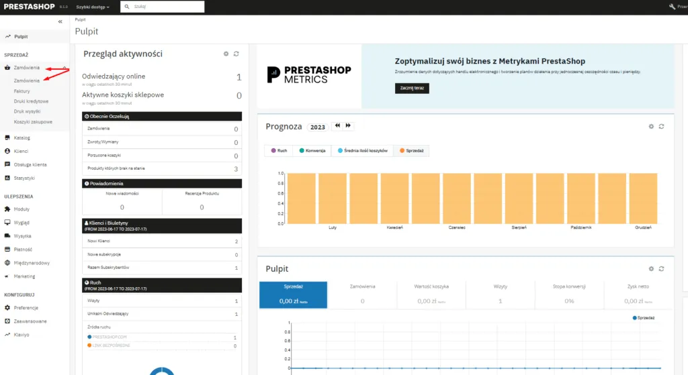The width and height of the screenshot is (688, 375).
Task: Open settings gear in Przegląd aktywności panel
Action: point(226,54)
